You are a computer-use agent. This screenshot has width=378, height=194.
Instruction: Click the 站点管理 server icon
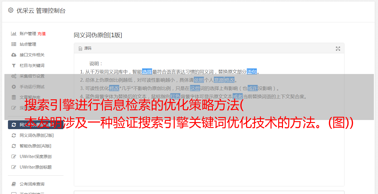pos(14,44)
